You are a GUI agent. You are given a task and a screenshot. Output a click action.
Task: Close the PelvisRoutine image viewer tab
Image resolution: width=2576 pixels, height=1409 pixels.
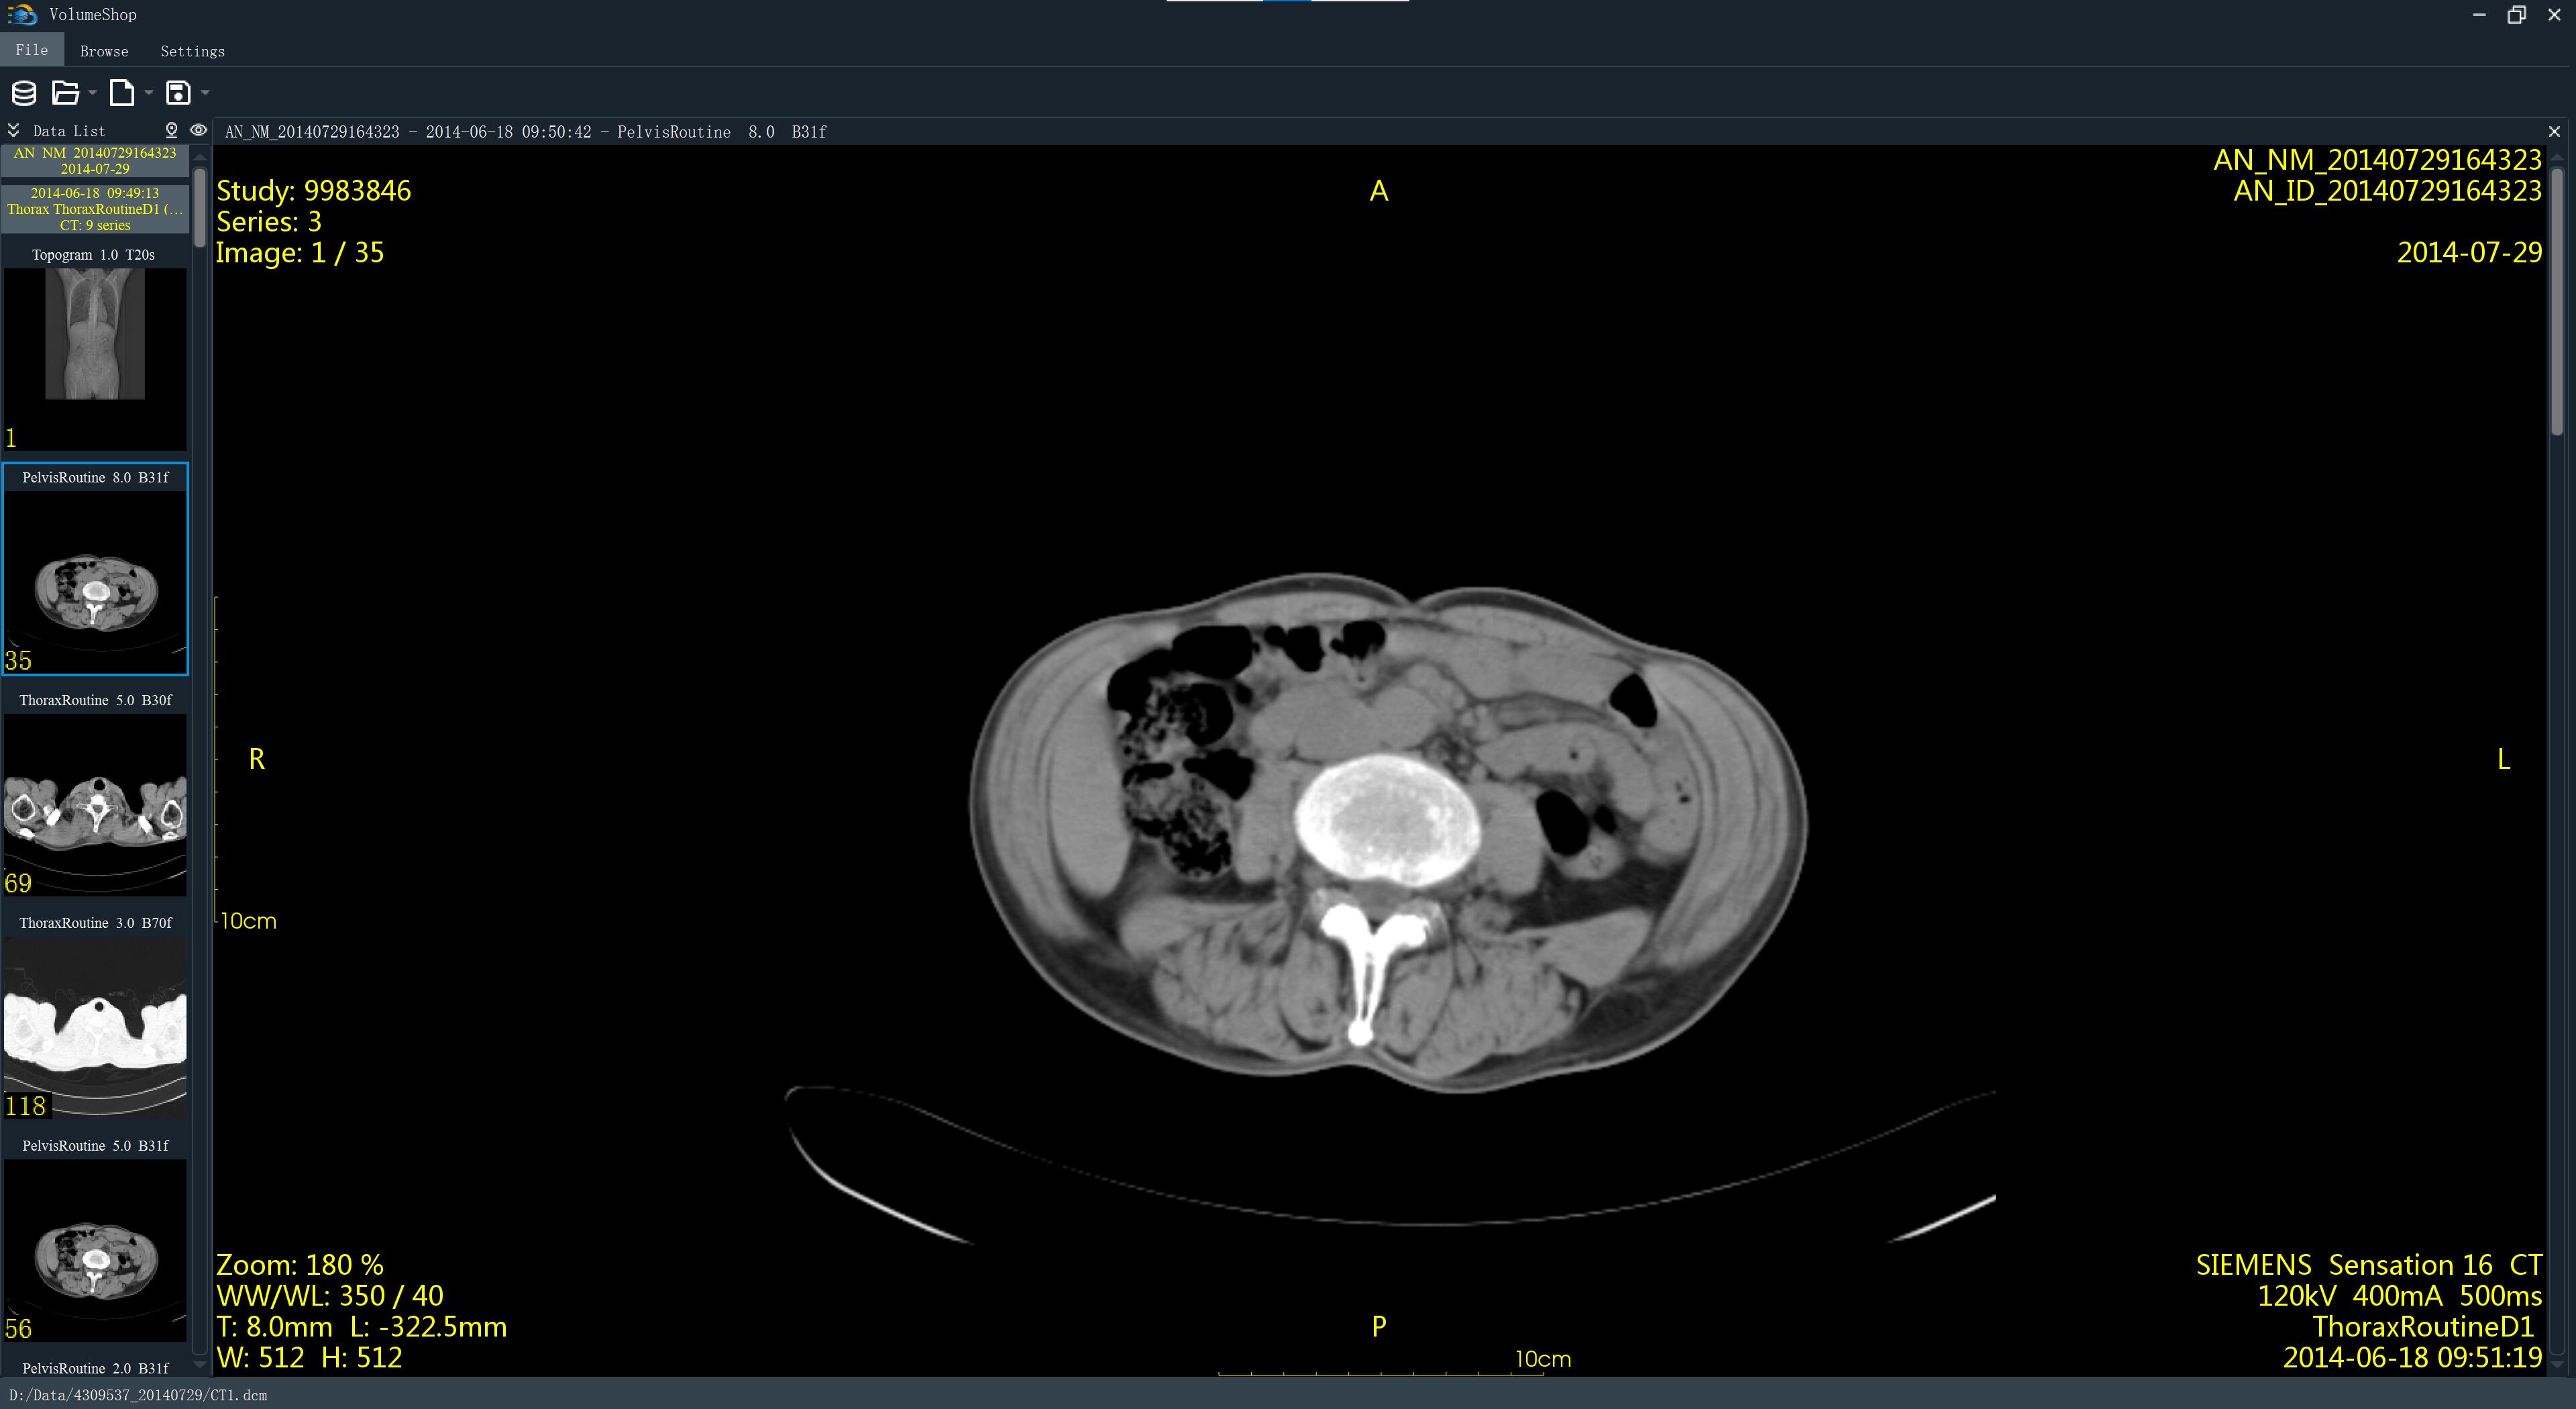pos(2554,131)
